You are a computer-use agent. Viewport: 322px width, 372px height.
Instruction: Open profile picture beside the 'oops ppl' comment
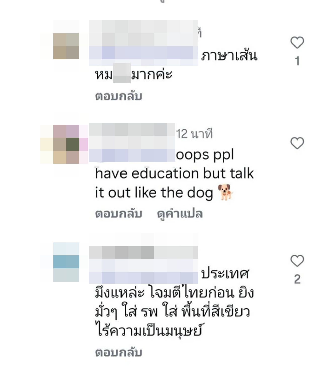point(66,144)
